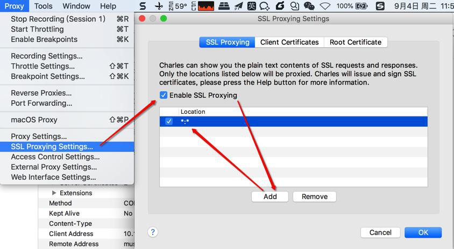Click the battery status icon
Screen dimensions: 454x249
point(361,6)
